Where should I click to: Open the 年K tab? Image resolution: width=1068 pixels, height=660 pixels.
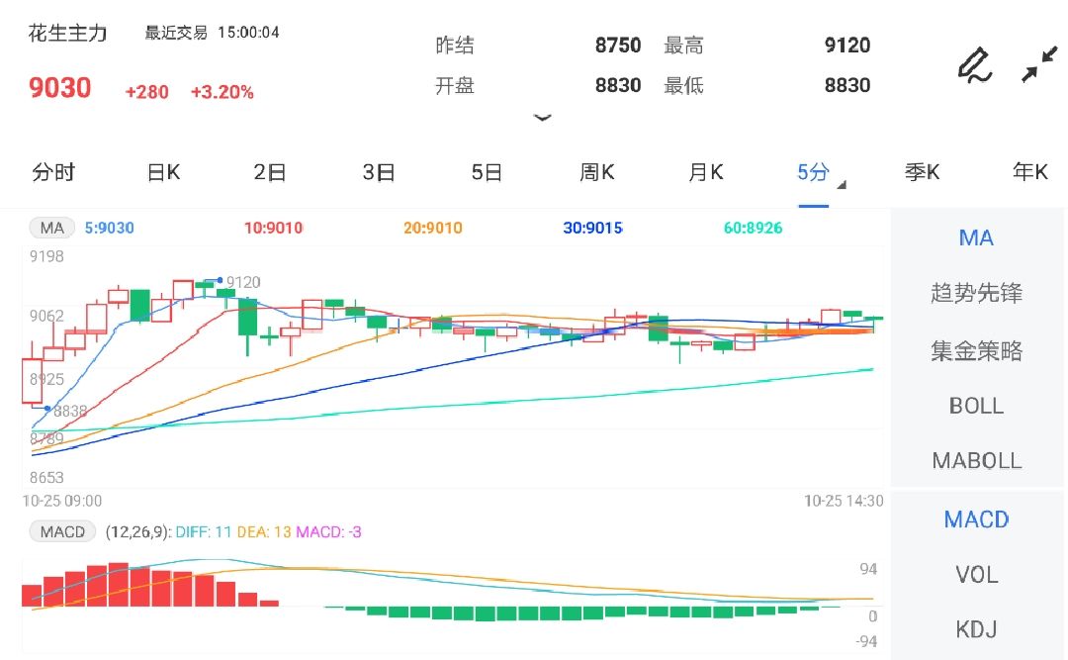point(1029,172)
